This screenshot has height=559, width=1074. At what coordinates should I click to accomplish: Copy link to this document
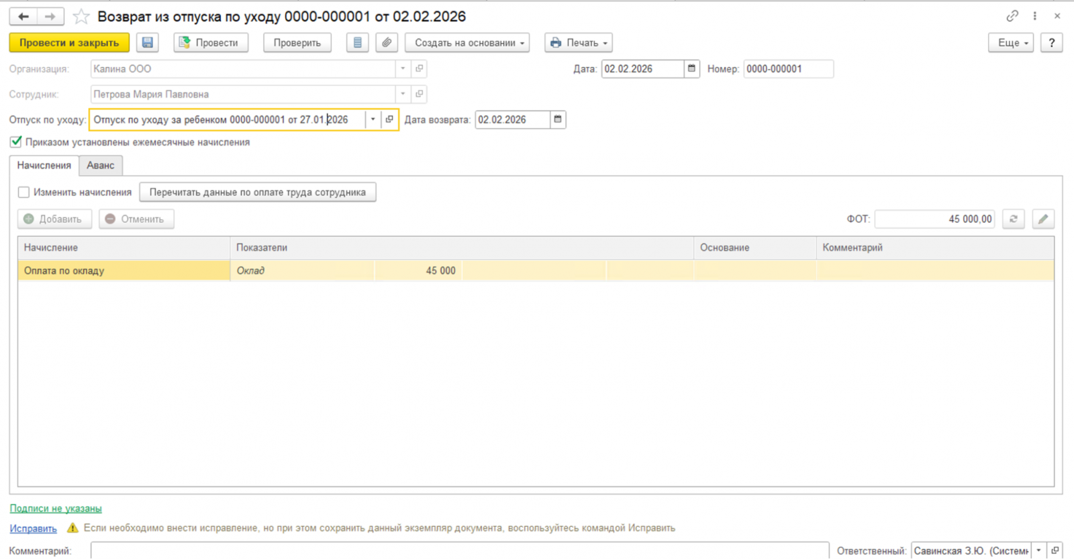(1012, 15)
